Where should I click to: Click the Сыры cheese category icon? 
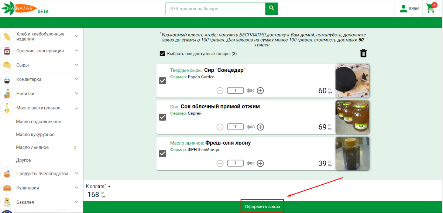click(7, 65)
